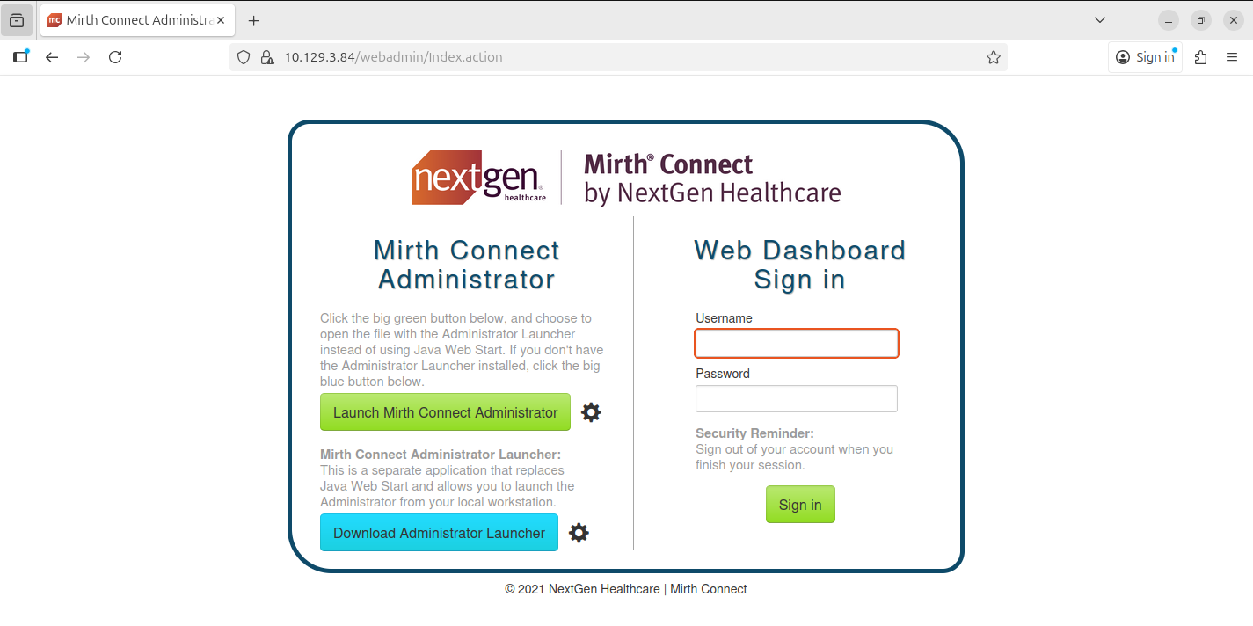Click the green Sign in button

800,505
